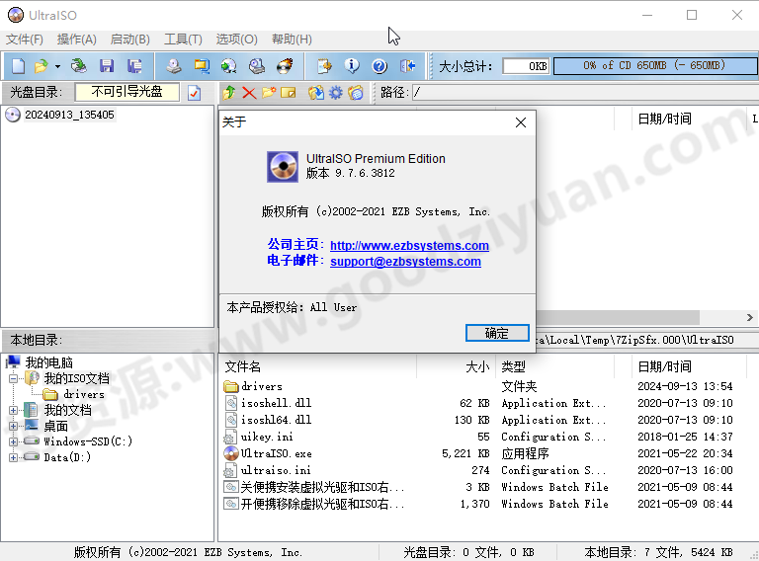This screenshot has width=759, height=561.
Task: Click the Extract files icon
Action: click(316, 92)
